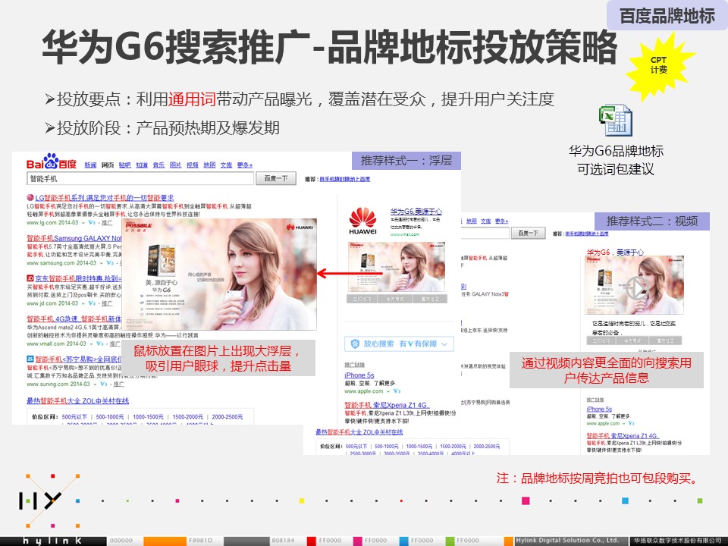The image size is (728, 546).
Task: Open the 更多» menu in Baidu nav
Action: click(x=244, y=165)
